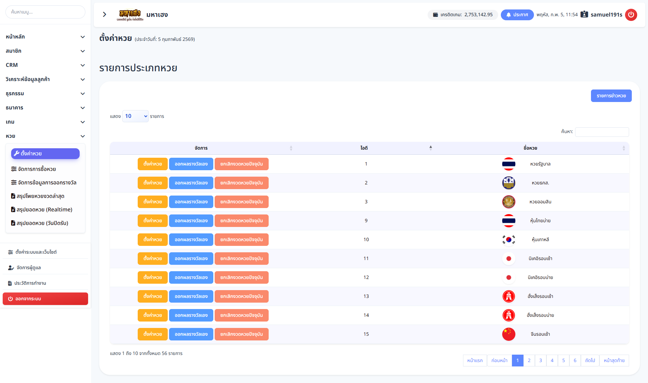Click รายการข่าวหวย button
The image size is (648, 383).
point(611,96)
